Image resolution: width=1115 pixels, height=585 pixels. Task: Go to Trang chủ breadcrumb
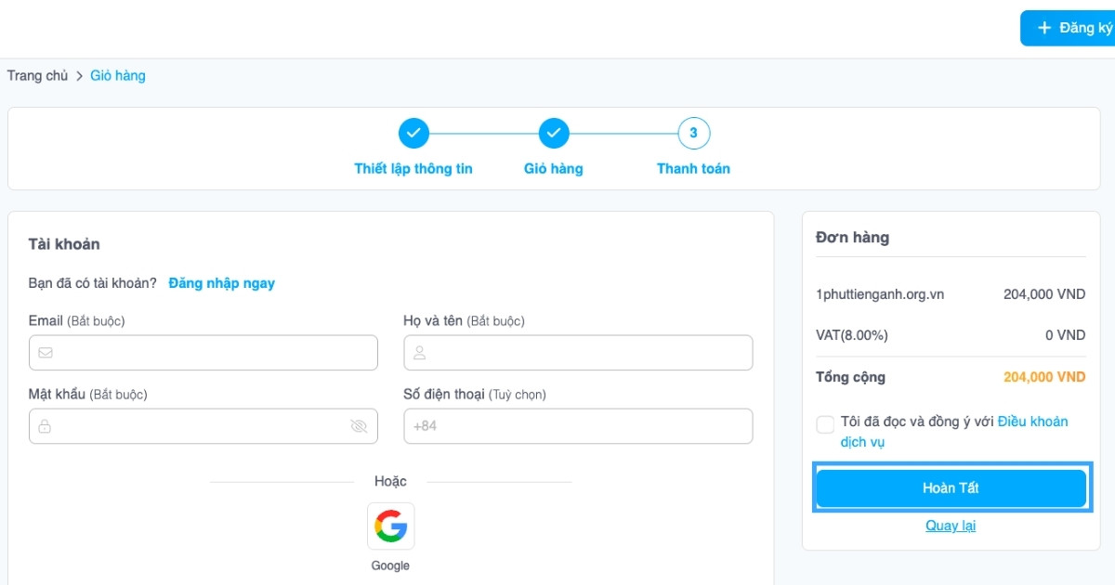(x=37, y=75)
